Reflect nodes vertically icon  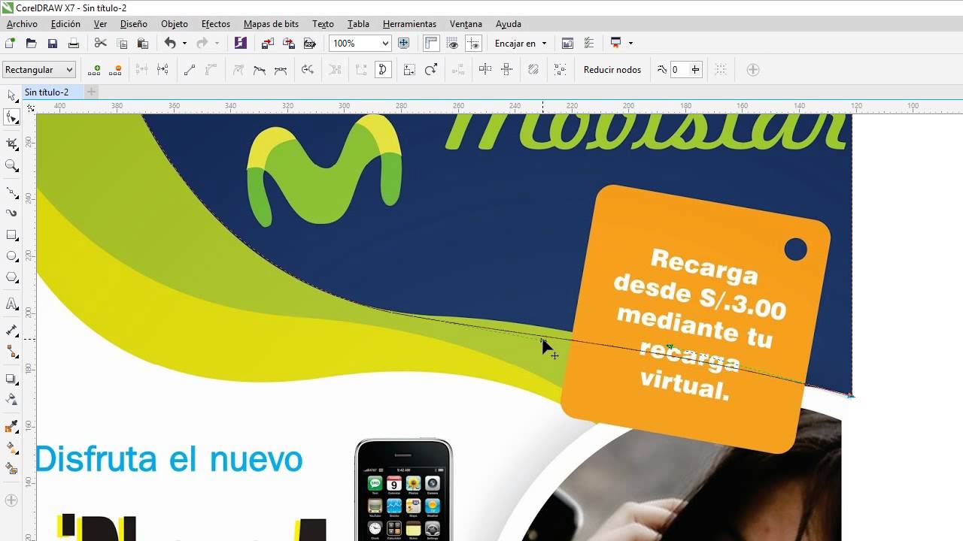coord(506,70)
